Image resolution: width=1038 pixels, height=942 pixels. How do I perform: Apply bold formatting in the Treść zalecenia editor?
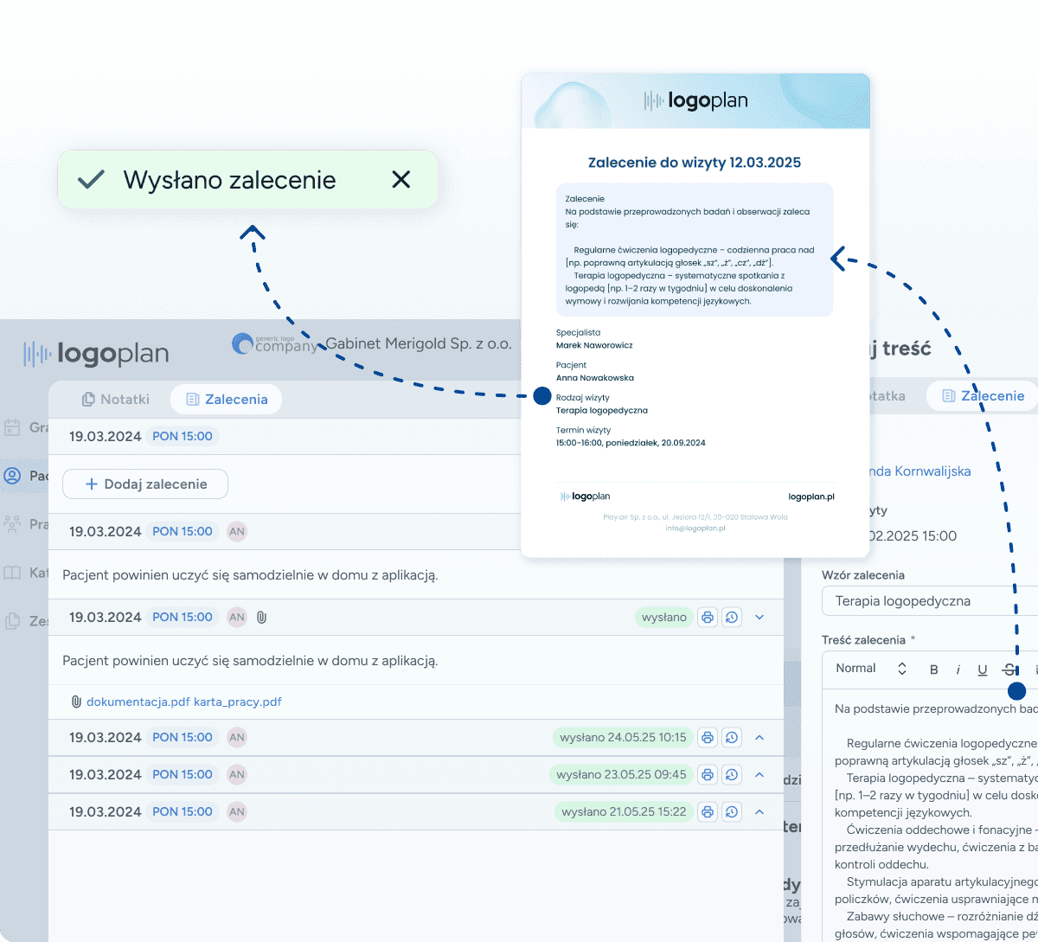[933, 669]
